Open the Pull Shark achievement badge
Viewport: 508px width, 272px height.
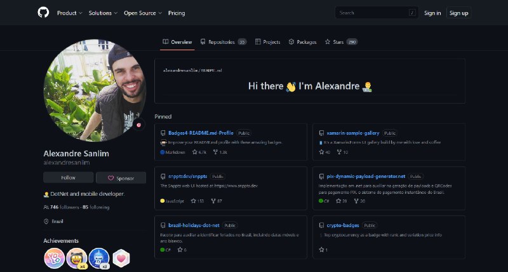[99, 259]
